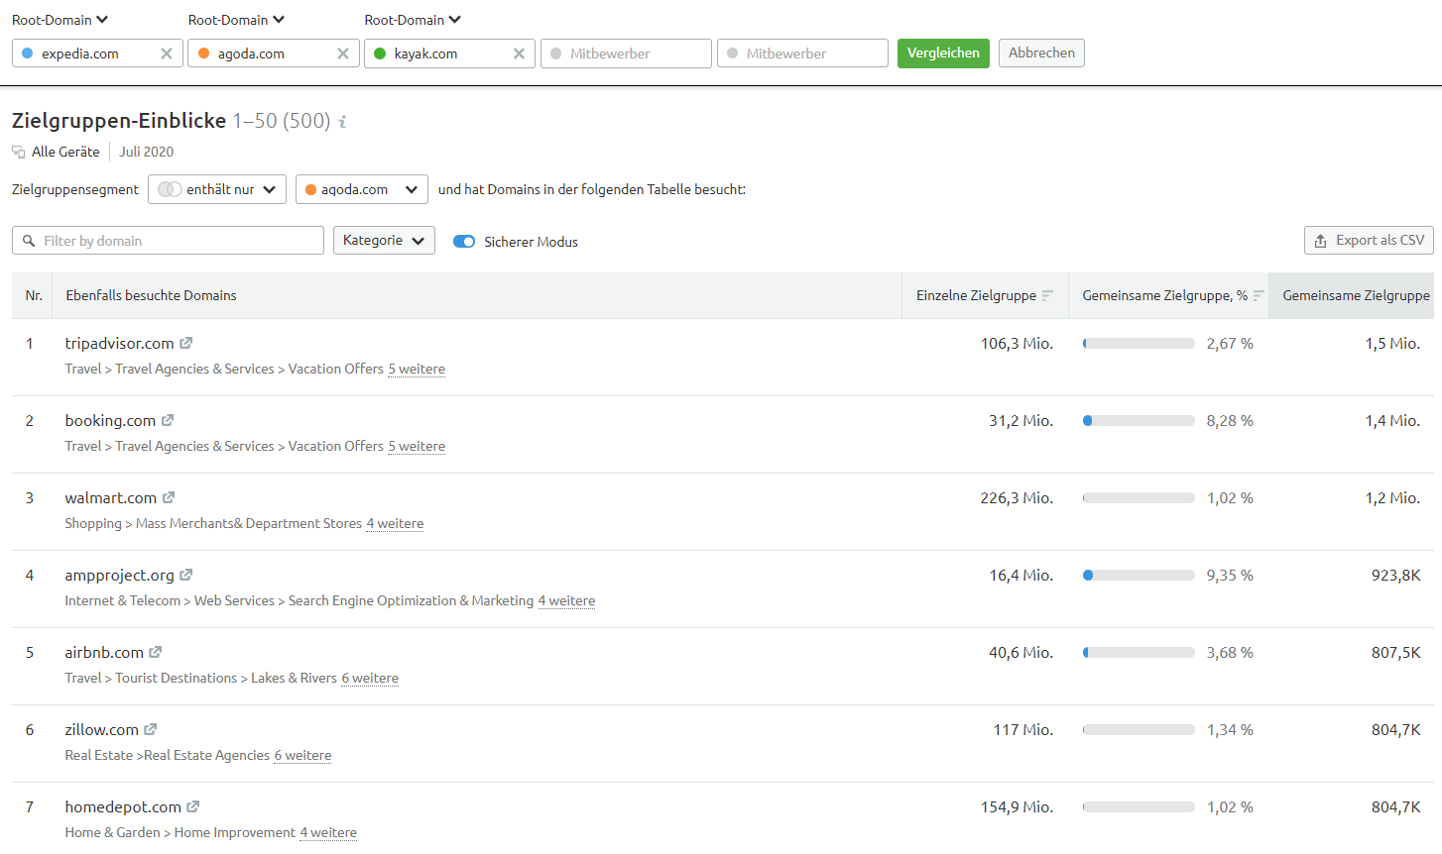Click airbnb.com 3,68 % progress bar
This screenshot has height=854, width=1442.
pyautogui.click(x=1139, y=653)
